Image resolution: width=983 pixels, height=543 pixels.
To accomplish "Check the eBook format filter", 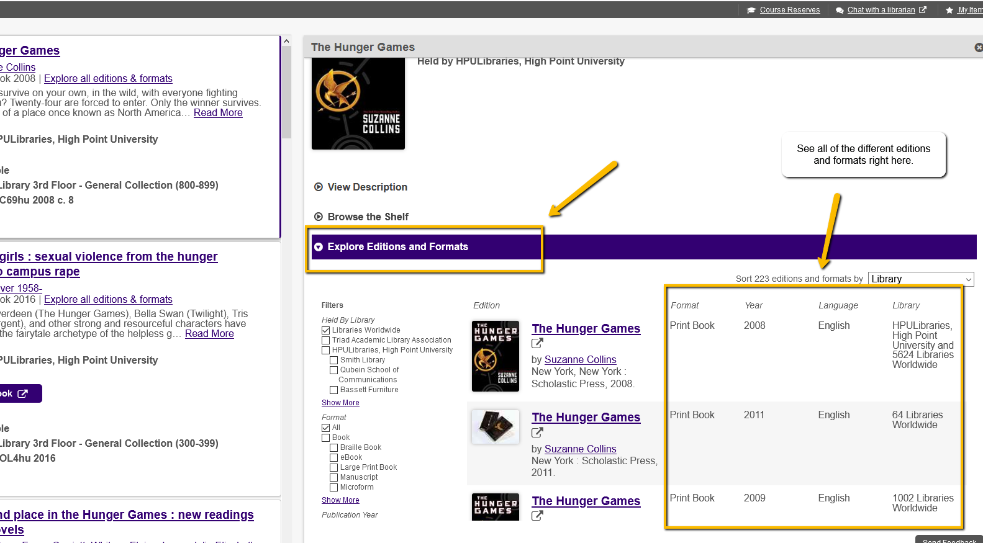I will coord(333,457).
